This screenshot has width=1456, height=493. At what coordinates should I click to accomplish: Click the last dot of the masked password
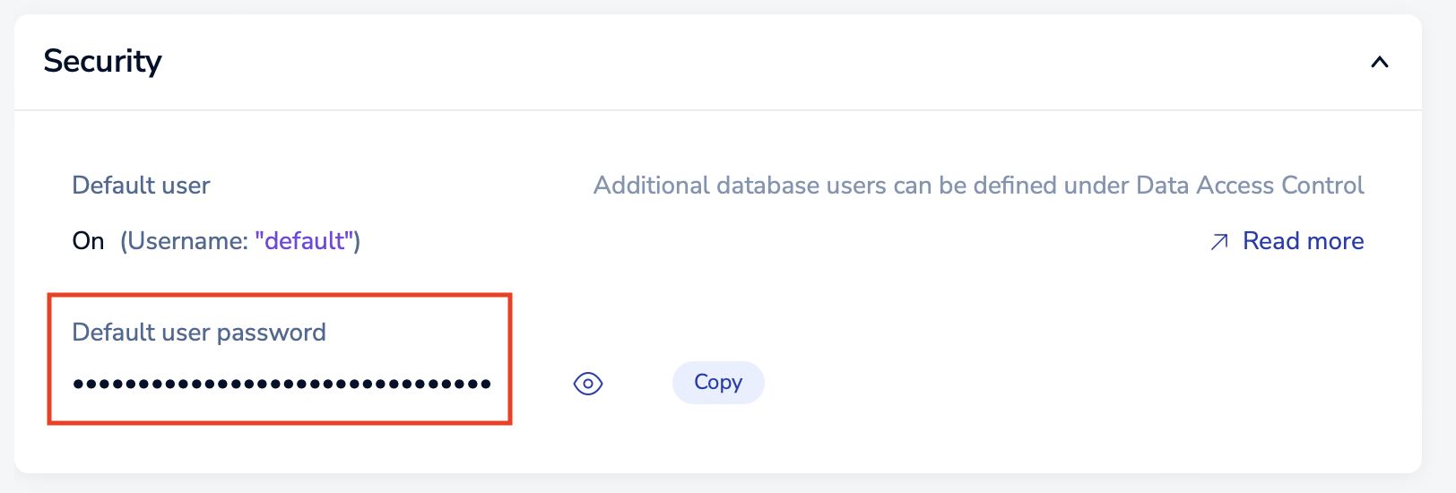coord(486,384)
